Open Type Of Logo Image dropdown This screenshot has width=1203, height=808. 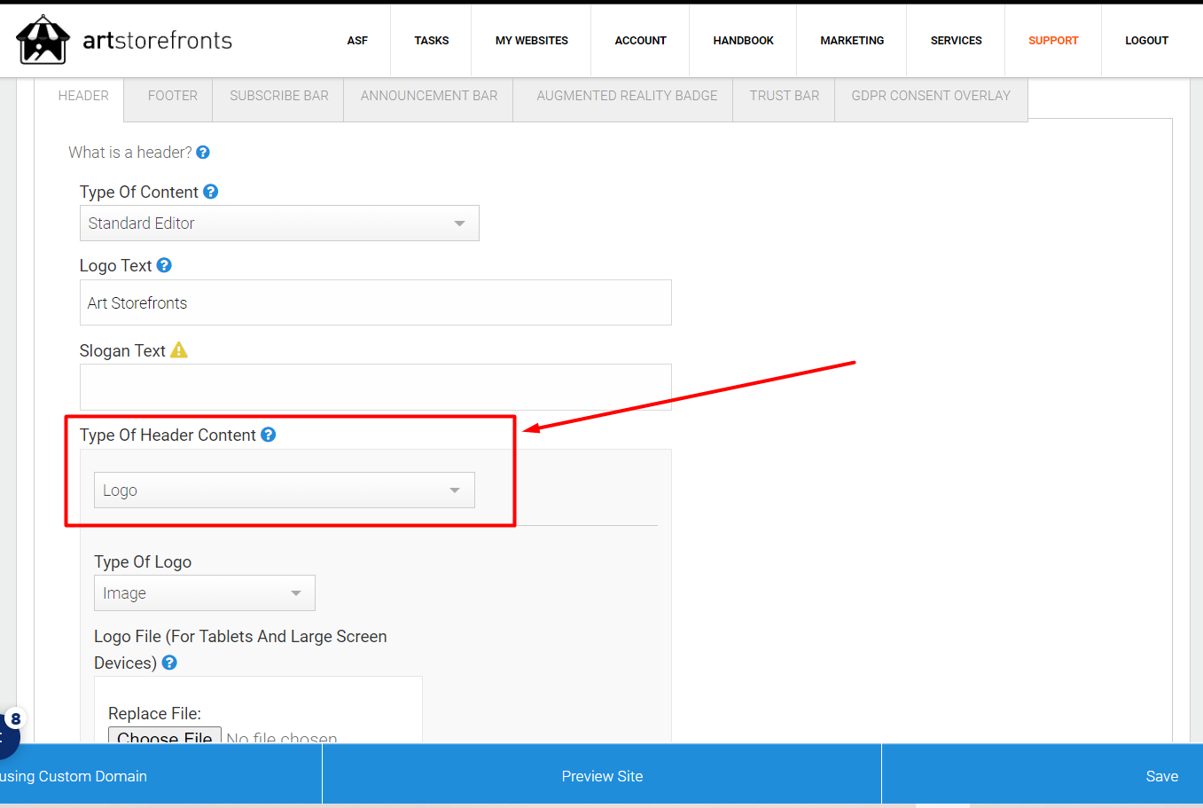coord(205,593)
